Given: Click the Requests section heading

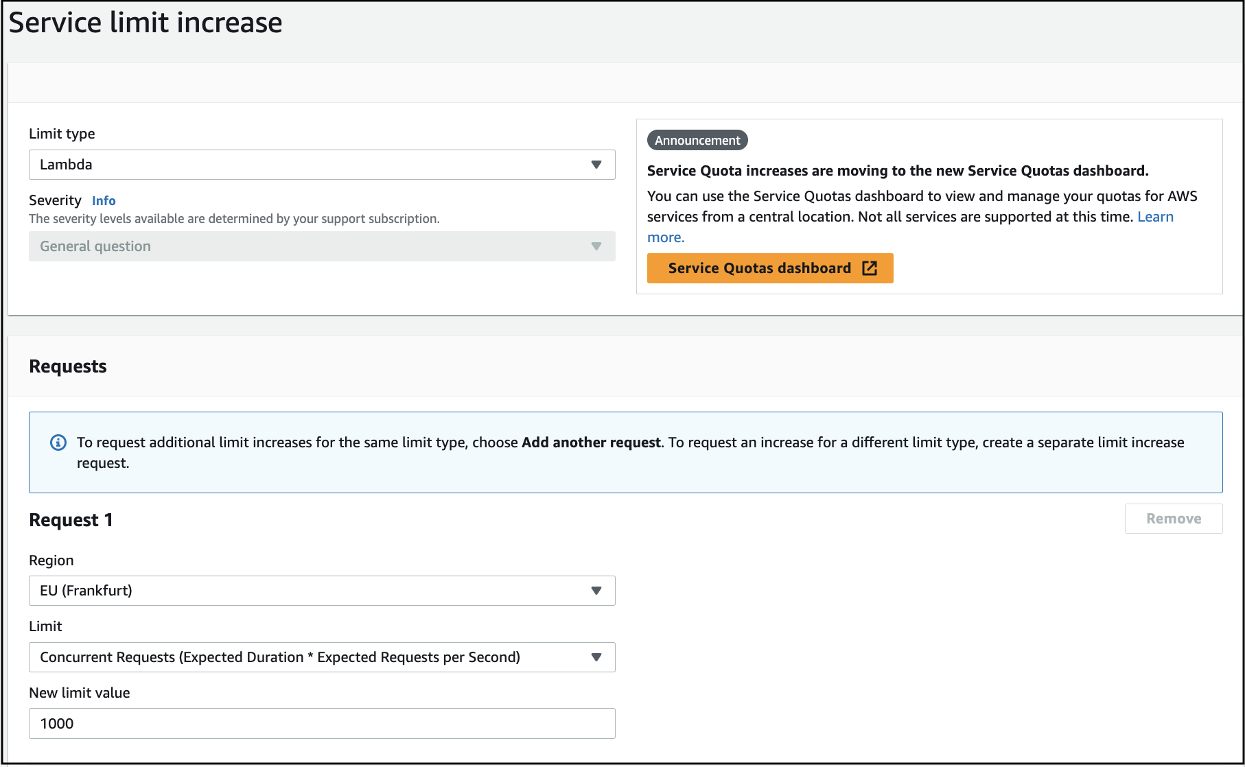Looking at the screenshot, I should (68, 366).
